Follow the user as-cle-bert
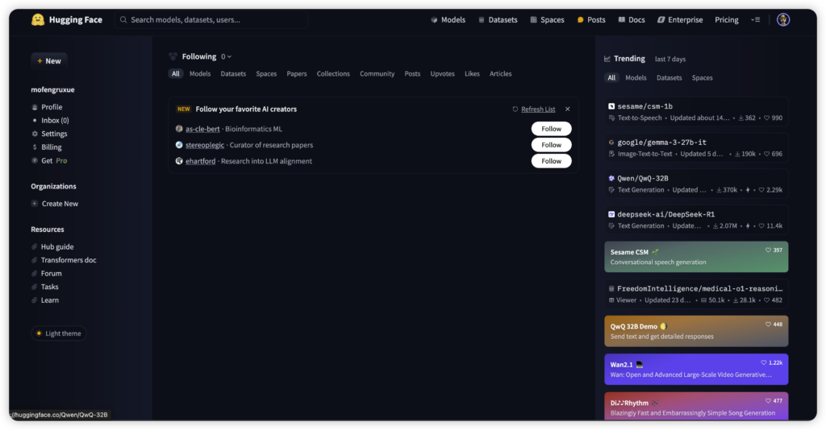826x430 pixels. pyautogui.click(x=551, y=129)
